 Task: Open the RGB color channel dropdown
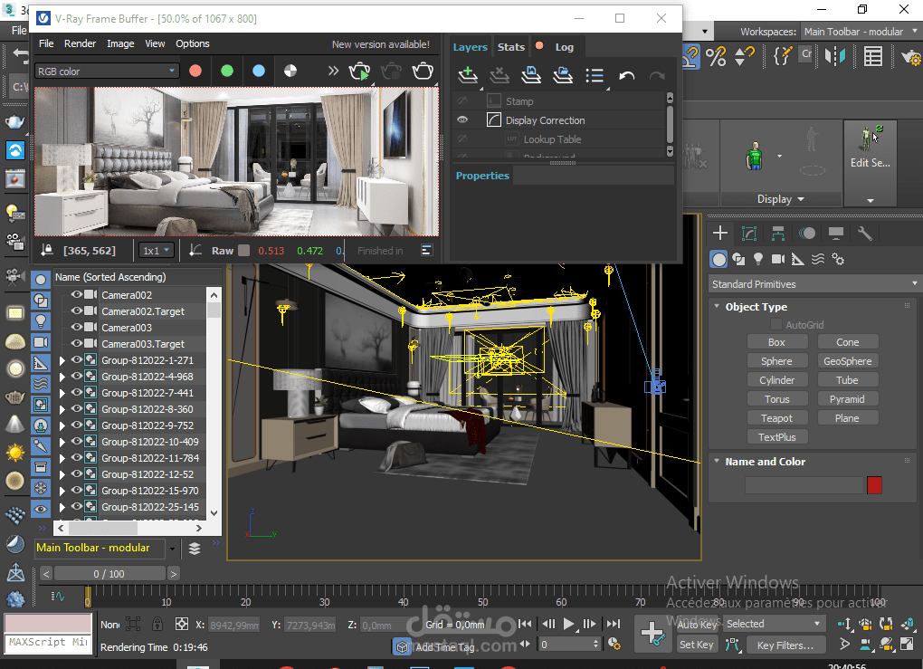pyautogui.click(x=107, y=72)
